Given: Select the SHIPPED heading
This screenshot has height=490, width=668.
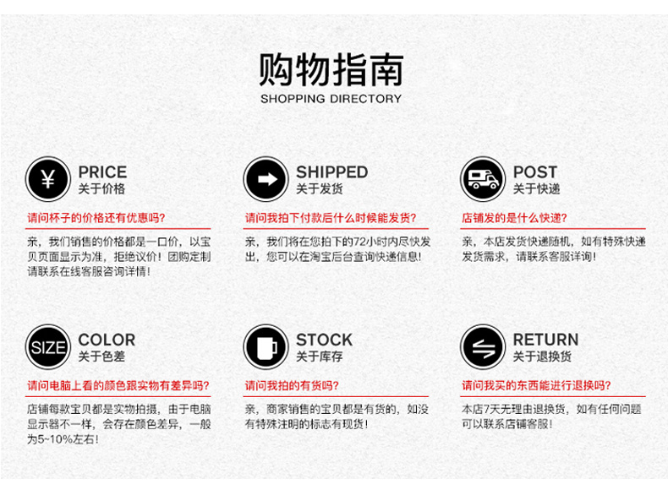Looking at the screenshot, I should coord(331,172).
